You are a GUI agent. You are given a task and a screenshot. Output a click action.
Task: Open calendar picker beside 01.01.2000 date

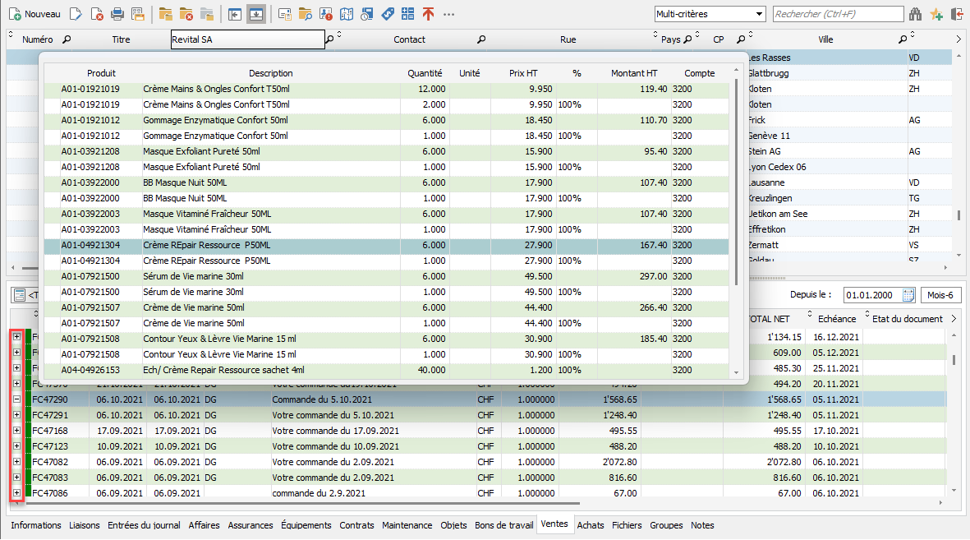908,295
